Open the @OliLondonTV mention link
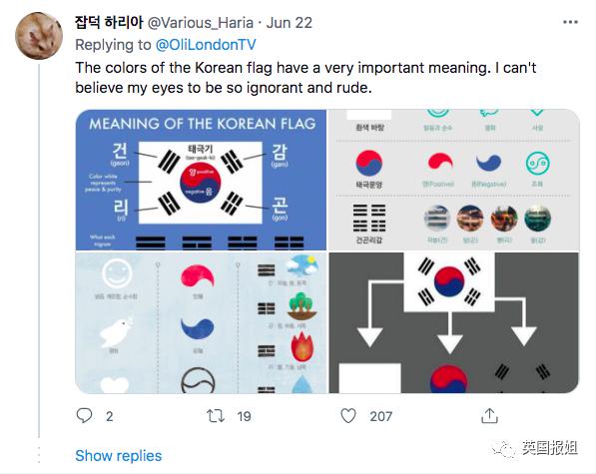This screenshot has width=596, height=474. 206,45
